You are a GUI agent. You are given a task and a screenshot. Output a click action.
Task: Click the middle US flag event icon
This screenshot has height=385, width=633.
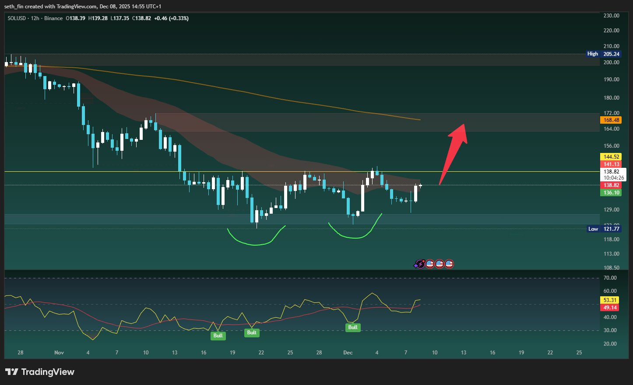(x=440, y=264)
